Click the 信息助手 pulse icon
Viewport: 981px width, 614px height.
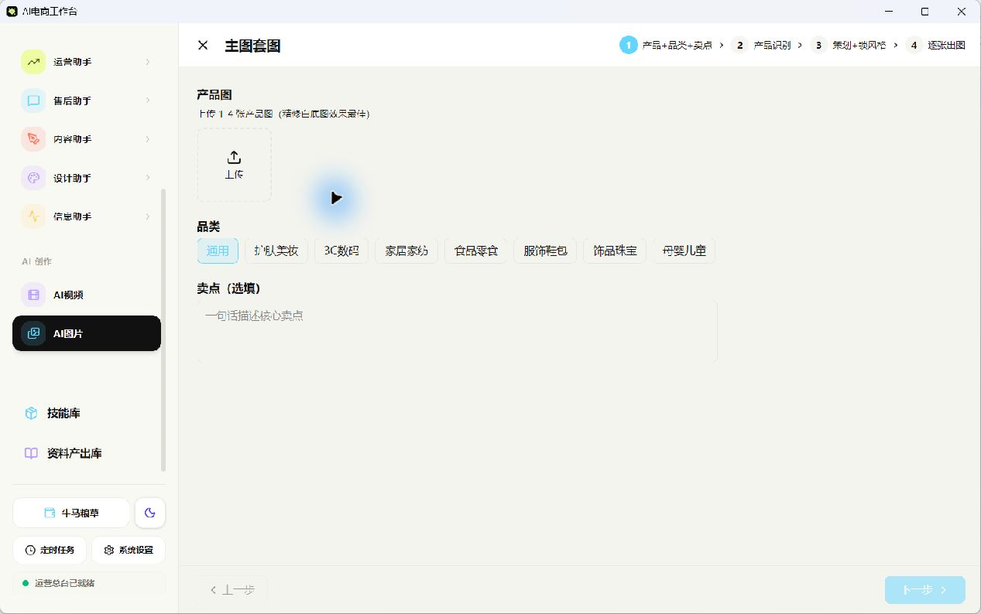pyautogui.click(x=33, y=217)
